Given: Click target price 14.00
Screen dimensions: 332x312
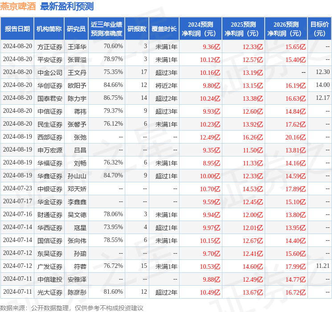Looking at the screenshot, I should 323,85.
